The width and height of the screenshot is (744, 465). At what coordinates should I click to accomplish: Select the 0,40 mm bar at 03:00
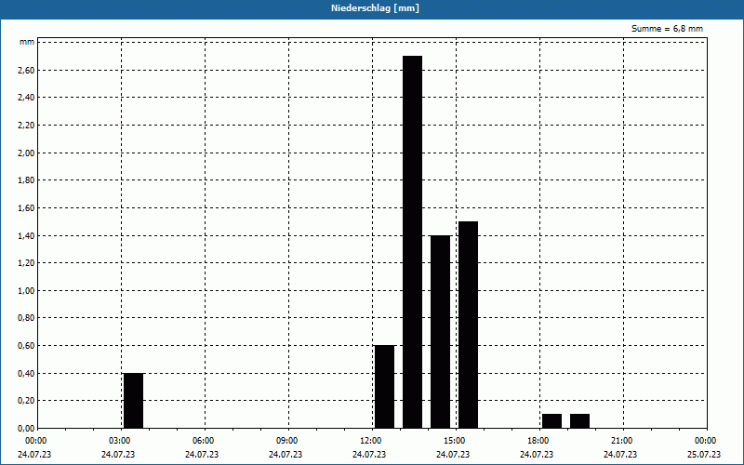click(x=133, y=401)
